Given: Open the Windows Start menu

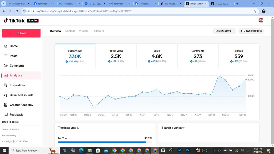Looking at the screenshot, I should (4, 151).
